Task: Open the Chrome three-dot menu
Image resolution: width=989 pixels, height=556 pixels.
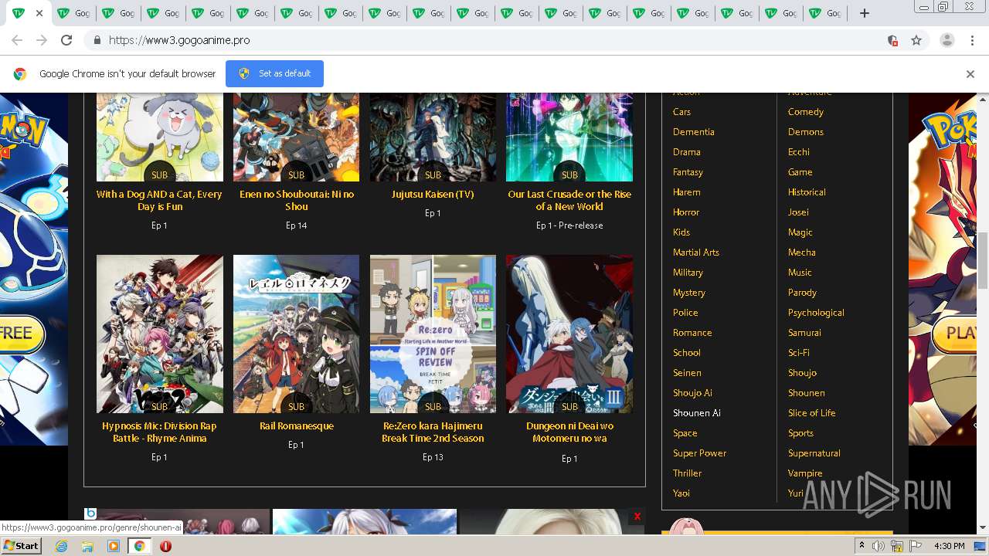Action: pos(972,40)
